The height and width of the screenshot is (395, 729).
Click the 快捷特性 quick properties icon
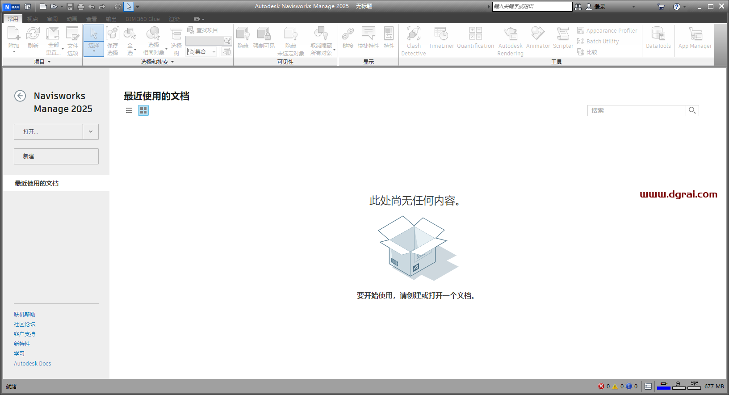pyautogui.click(x=368, y=34)
